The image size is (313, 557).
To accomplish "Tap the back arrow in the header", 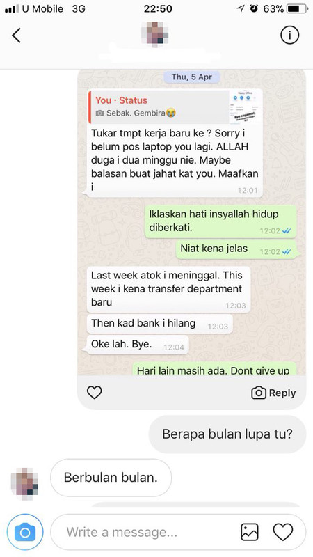I will pyautogui.click(x=17, y=36).
